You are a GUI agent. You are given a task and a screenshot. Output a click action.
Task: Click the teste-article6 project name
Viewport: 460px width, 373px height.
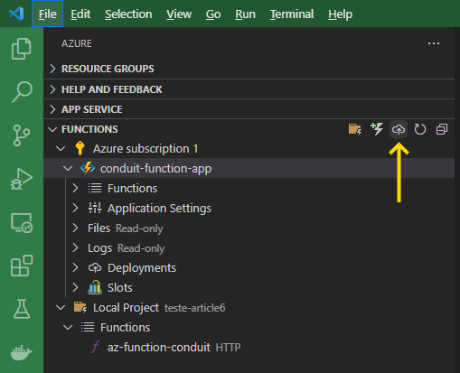point(194,308)
